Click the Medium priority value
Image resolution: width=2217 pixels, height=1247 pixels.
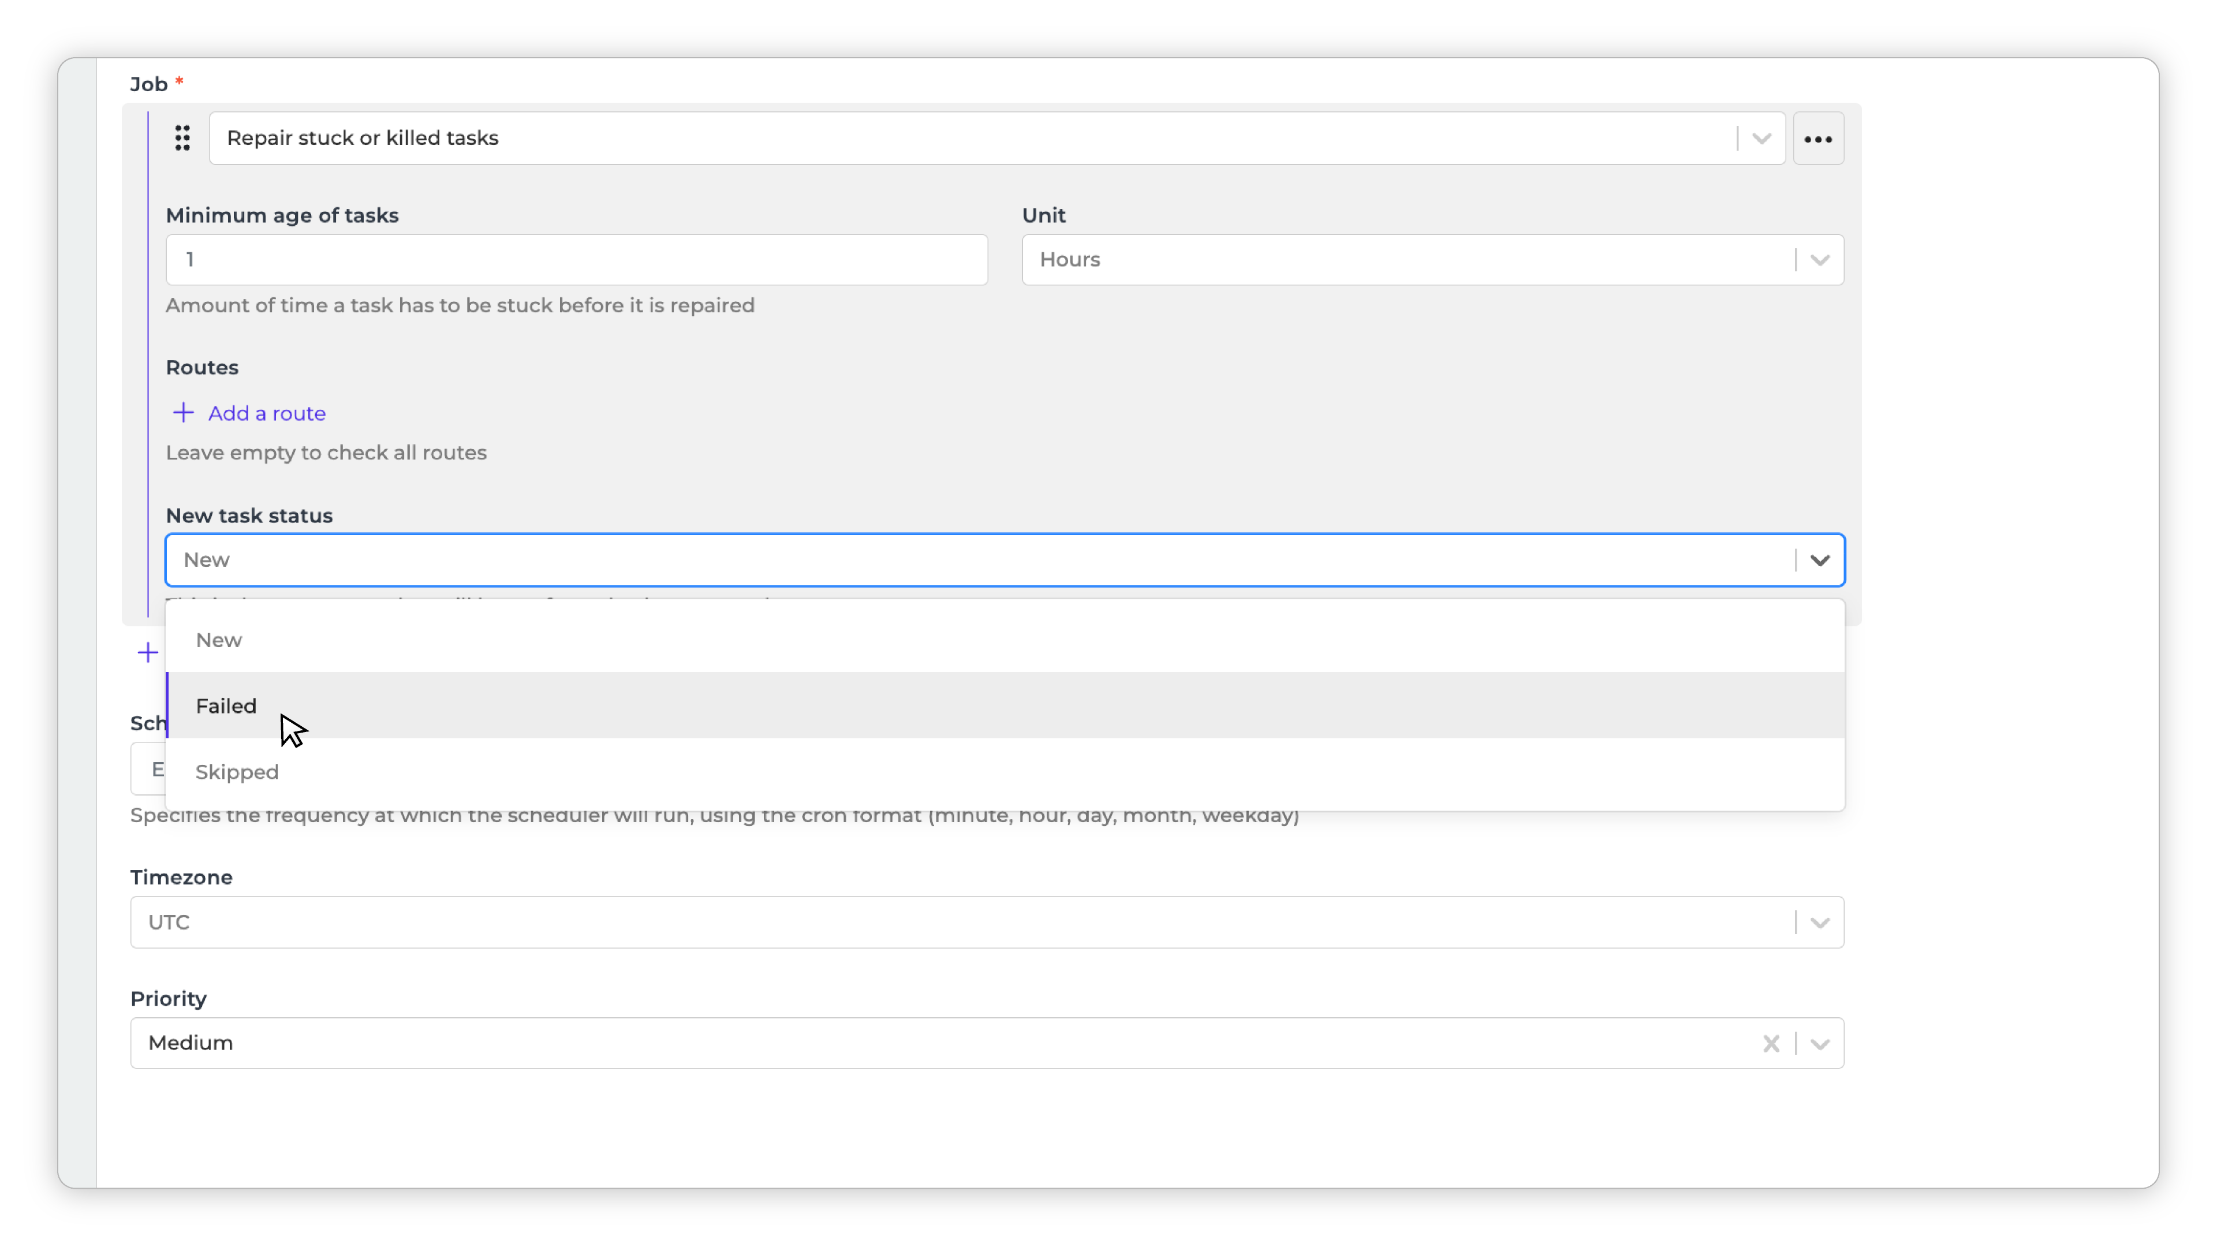tap(190, 1043)
